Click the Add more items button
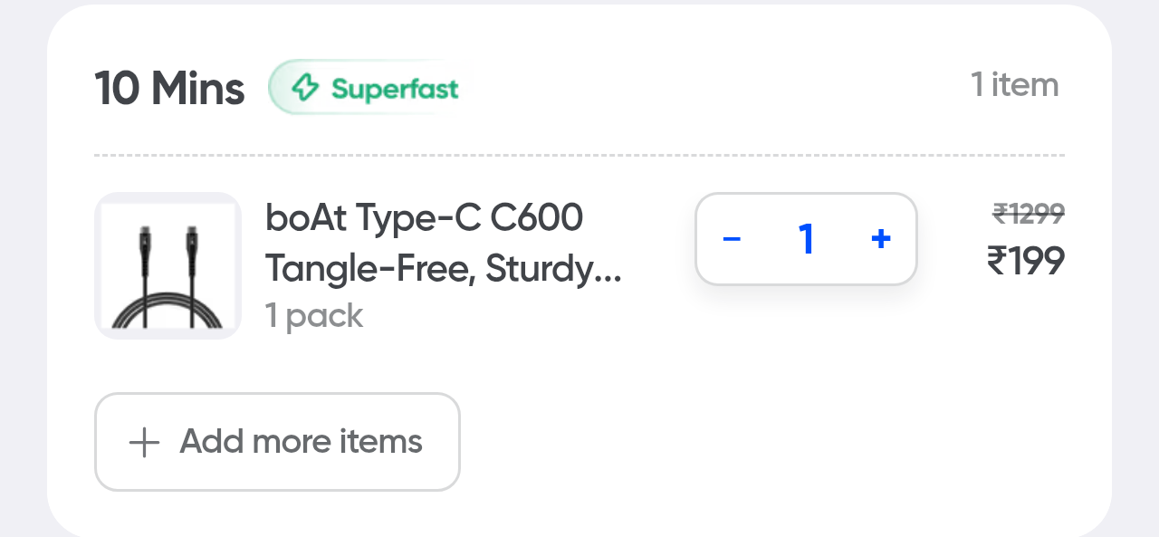1159x537 pixels. (x=277, y=442)
